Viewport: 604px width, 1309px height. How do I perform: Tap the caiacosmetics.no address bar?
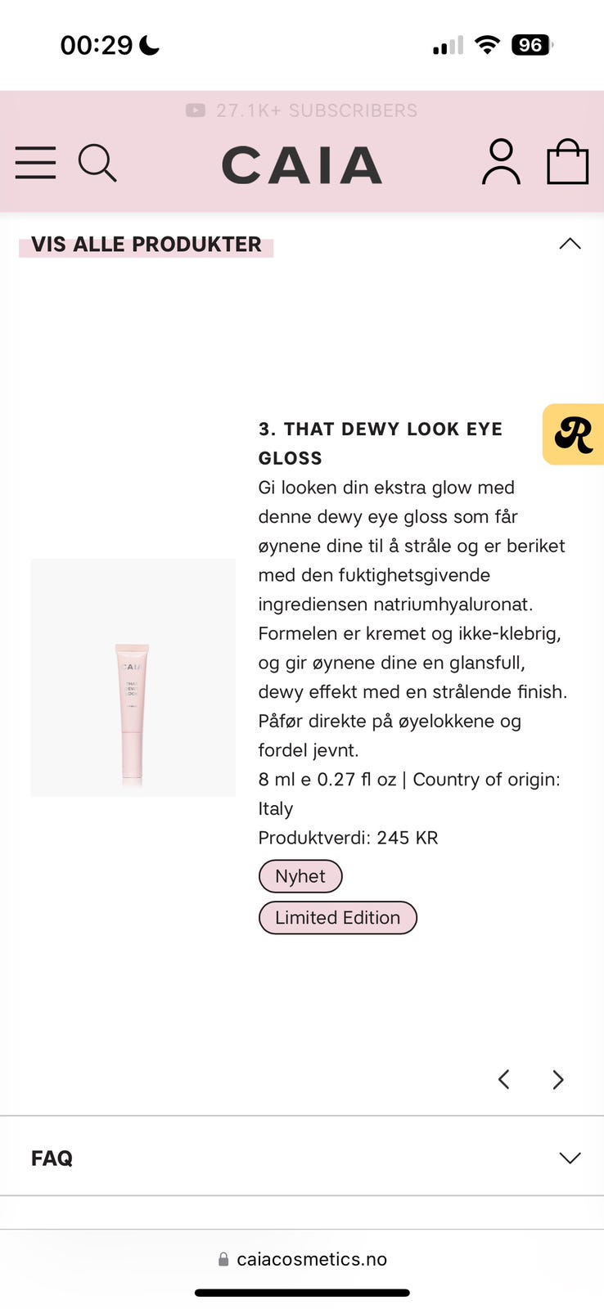tap(311, 1259)
